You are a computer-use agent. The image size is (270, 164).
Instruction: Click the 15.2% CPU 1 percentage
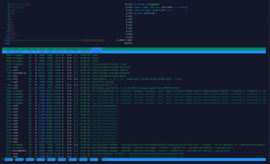click(x=128, y=4)
